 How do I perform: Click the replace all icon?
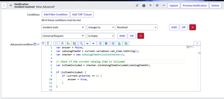pyautogui.click(x=74, y=43)
